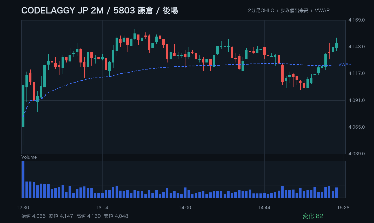This screenshot has width=374, height=223.
Task: Click the 始値 4,065 open value
Action: [34, 216]
